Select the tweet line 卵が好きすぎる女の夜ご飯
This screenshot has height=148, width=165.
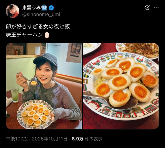pyautogui.click(x=38, y=27)
